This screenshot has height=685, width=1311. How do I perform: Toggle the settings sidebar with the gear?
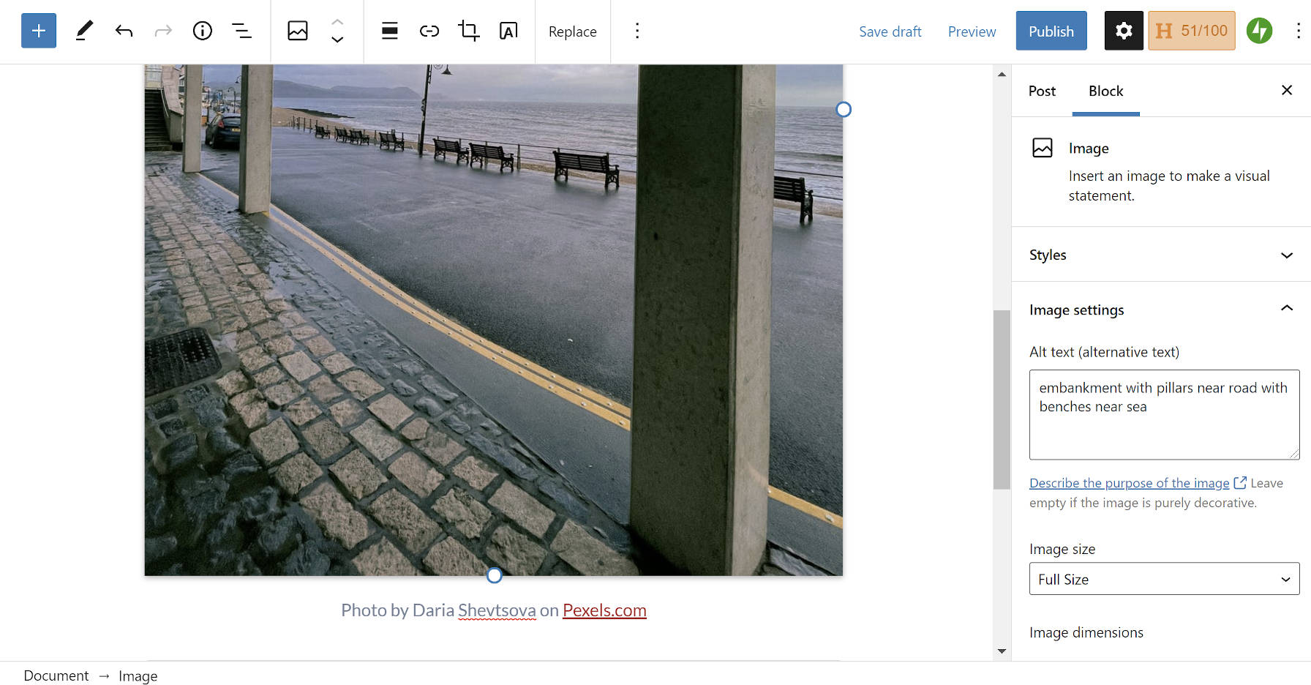coord(1123,30)
